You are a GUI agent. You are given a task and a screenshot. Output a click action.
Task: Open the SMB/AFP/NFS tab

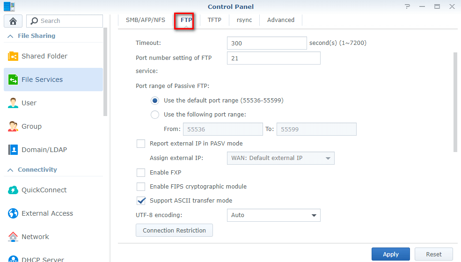tap(146, 20)
